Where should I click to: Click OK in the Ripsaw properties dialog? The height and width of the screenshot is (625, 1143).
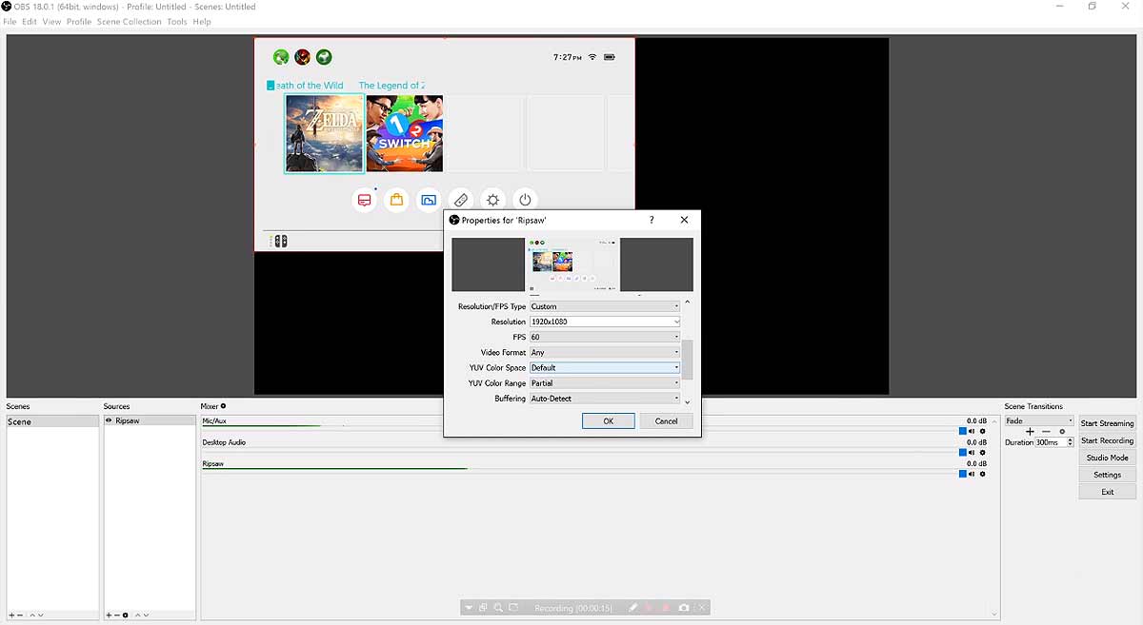pos(608,420)
